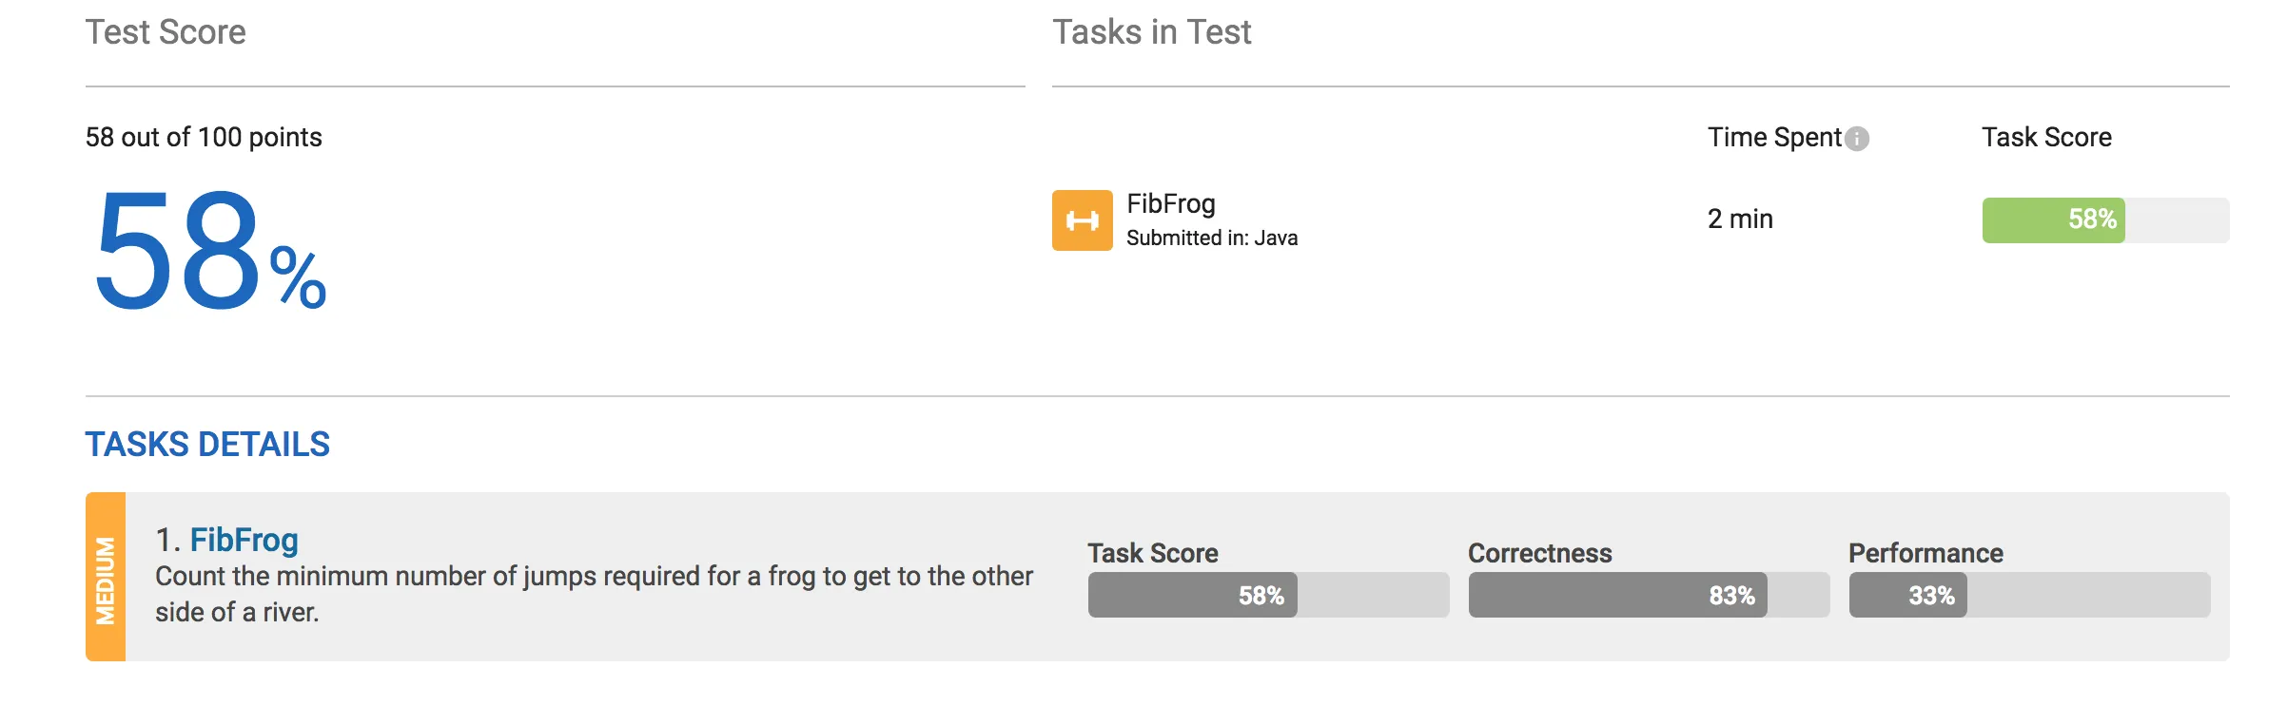Click the Test Score heading
Viewport: 2287px width, 705px height.
pos(166,32)
